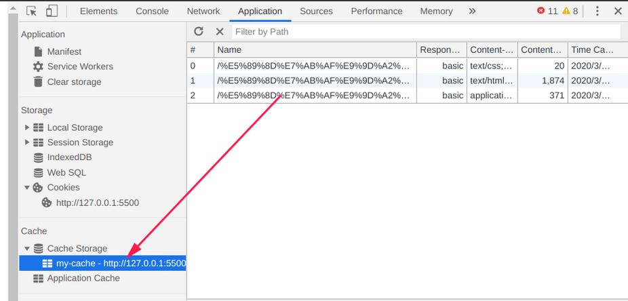This screenshot has width=628, height=301.
Task: Select the my-cache storage entry
Action: point(114,263)
